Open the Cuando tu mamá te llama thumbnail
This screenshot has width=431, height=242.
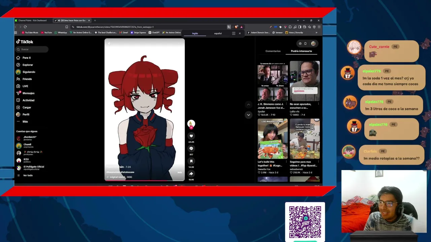tap(305, 139)
